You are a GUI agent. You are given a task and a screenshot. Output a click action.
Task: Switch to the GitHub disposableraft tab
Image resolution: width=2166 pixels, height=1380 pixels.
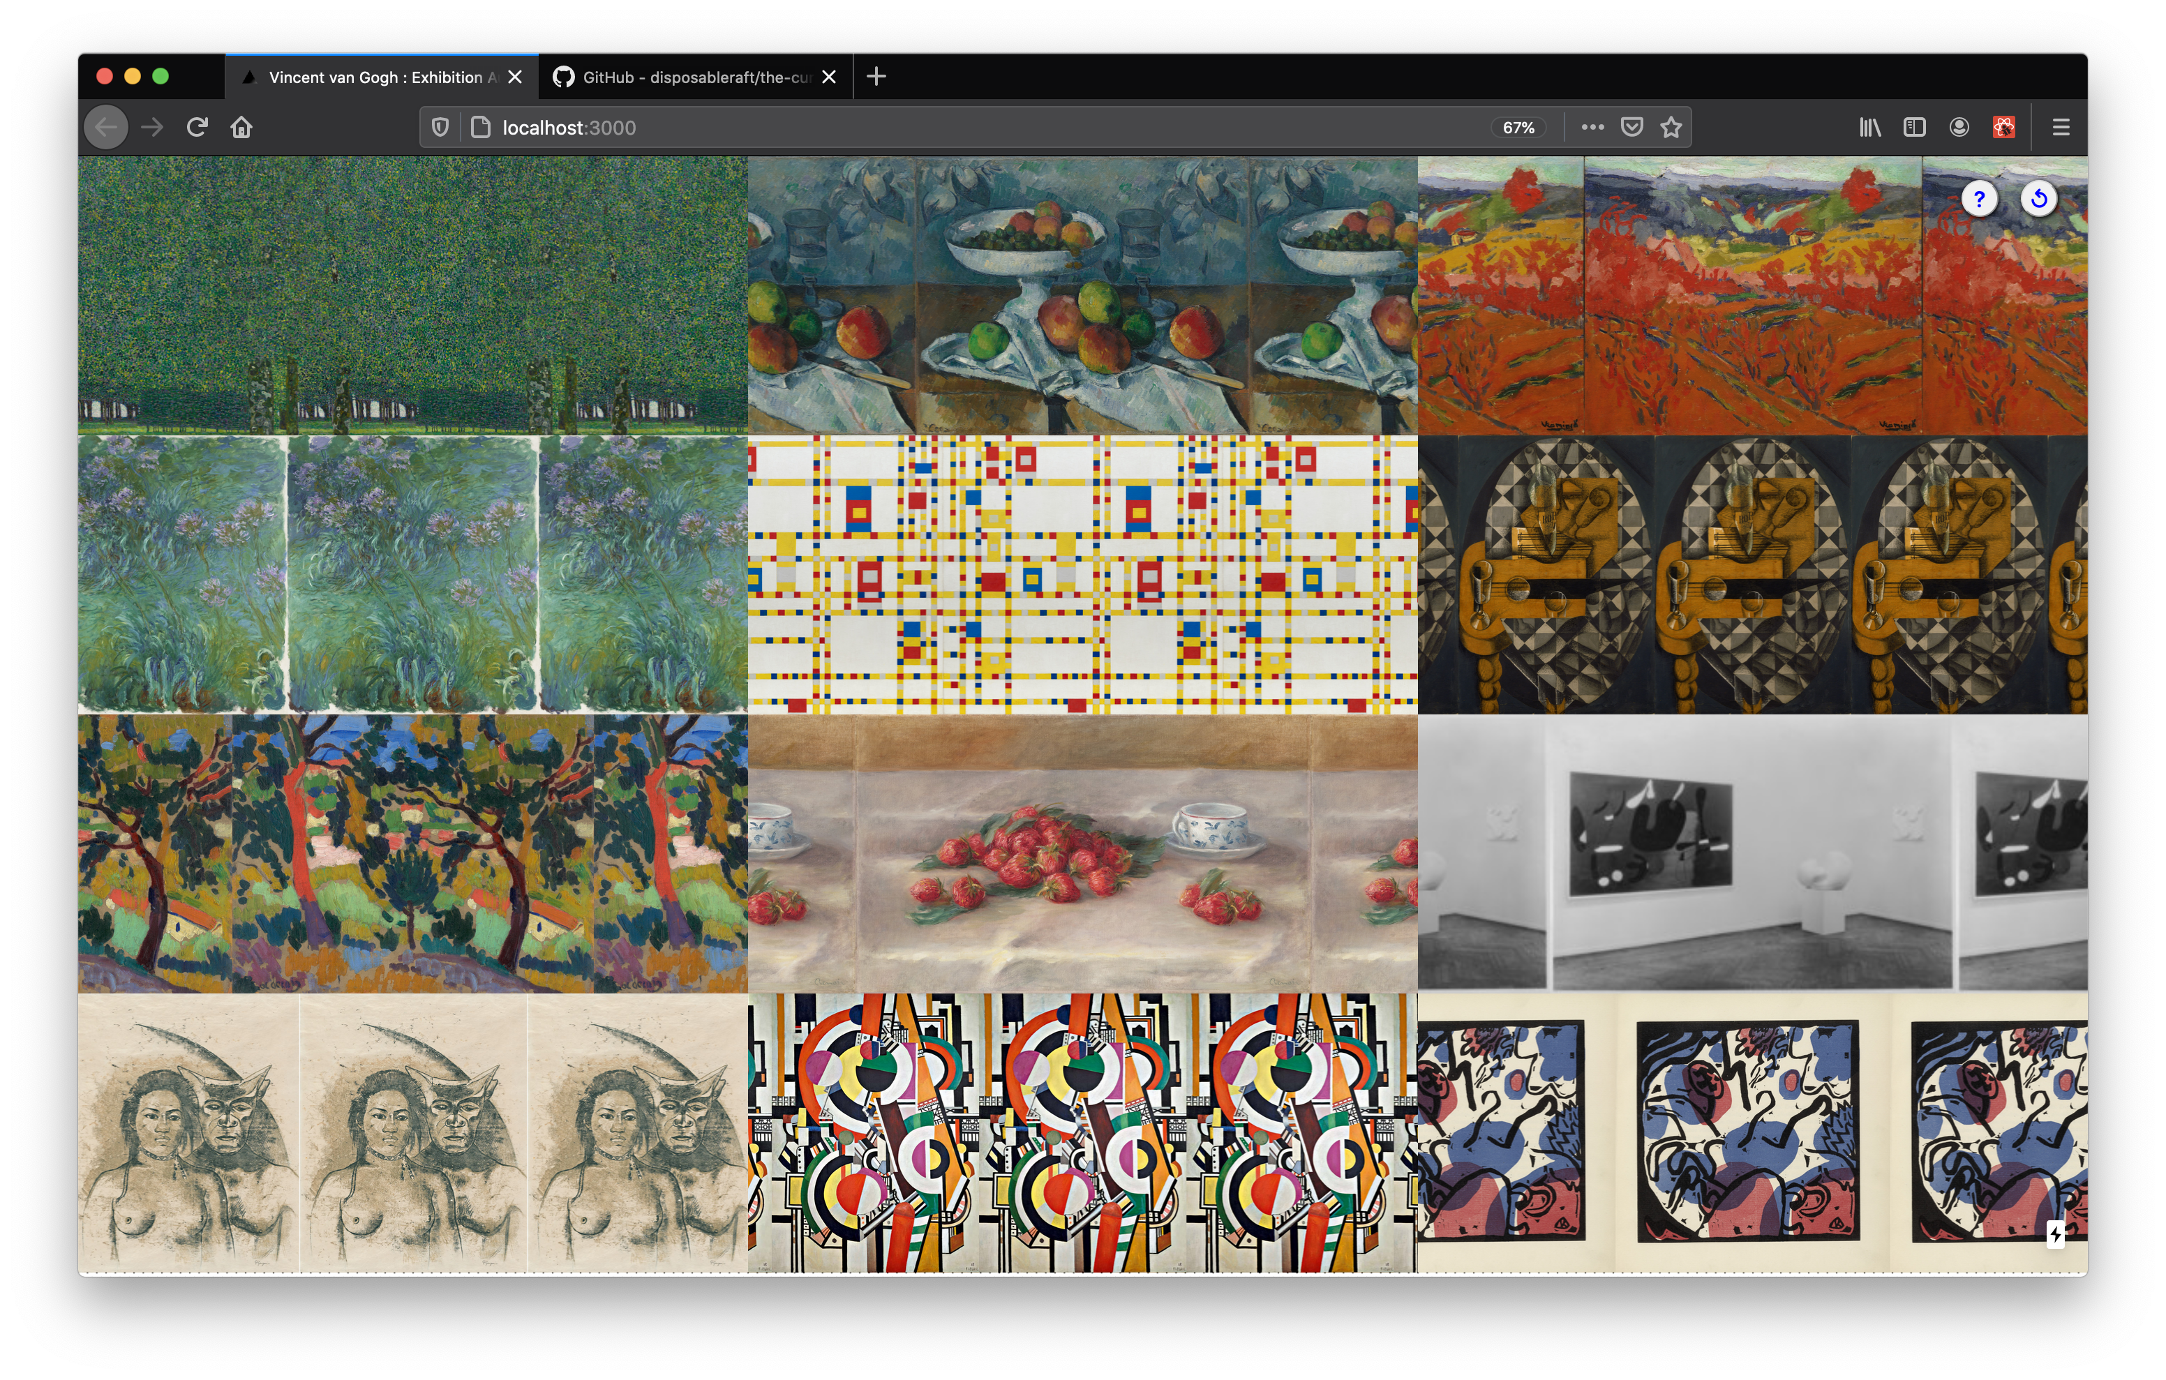pos(695,77)
